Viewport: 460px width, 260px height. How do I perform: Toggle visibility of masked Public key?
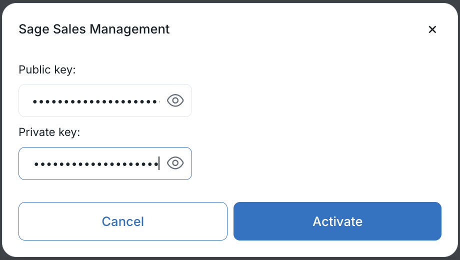tap(175, 100)
